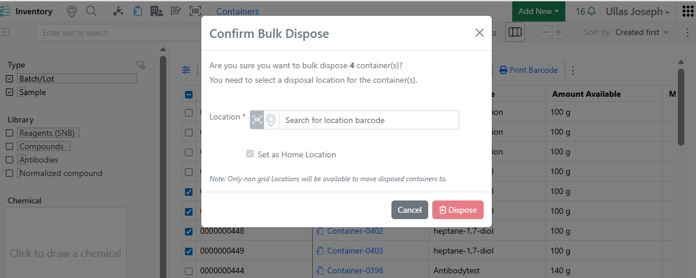696x278 pixels.
Task: Open the table settings sliders icon
Action: click(187, 70)
